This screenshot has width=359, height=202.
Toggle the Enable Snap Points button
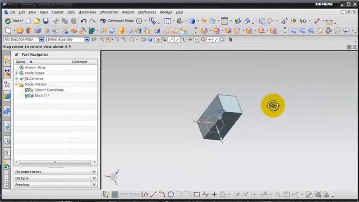tap(158, 40)
